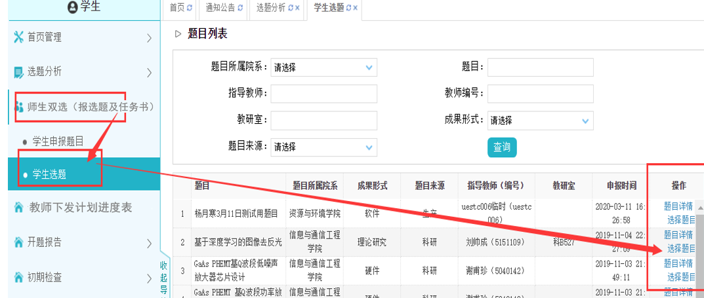Image resolution: width=704 pixels, height=298 pixels.
Task: Expand the 选题分析 sidebar chevron
Action: (x=149, y=73)
